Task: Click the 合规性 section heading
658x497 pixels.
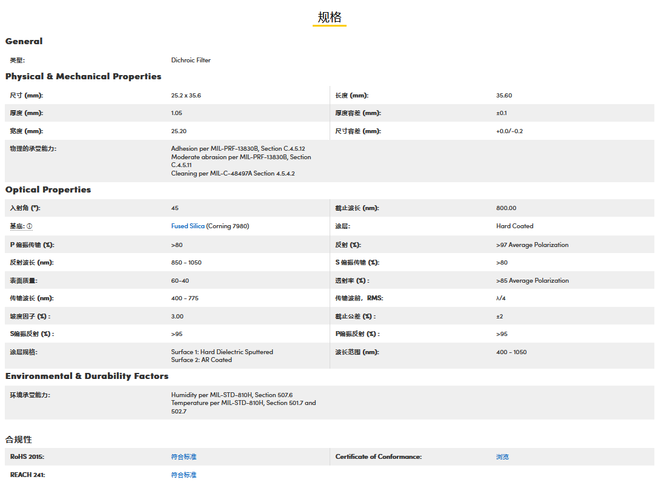Action: pos(19,439)
